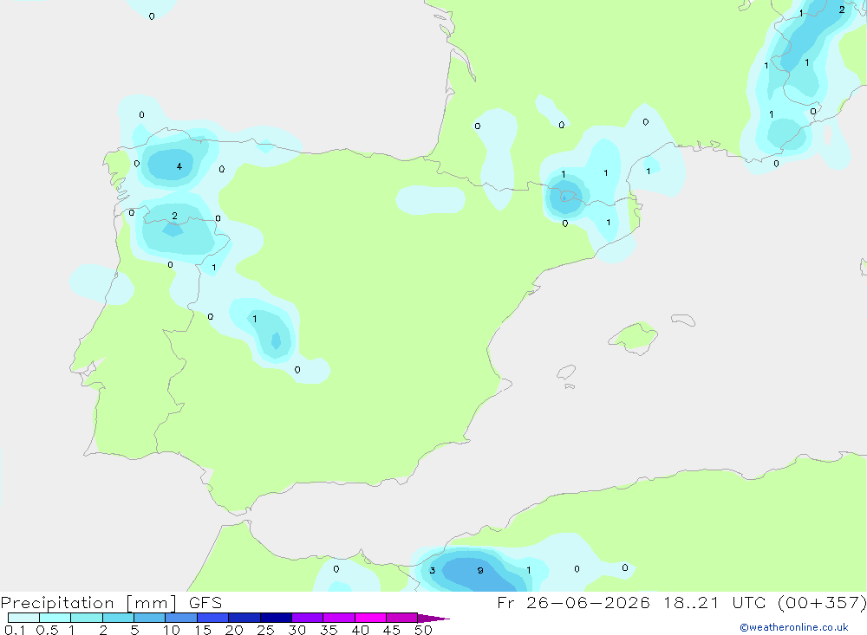Image resolution: width=867 pixels, height=635 pixels.
Task: Choose the 20–25 mm dark blue legend swatch
Action: [244, 618]
